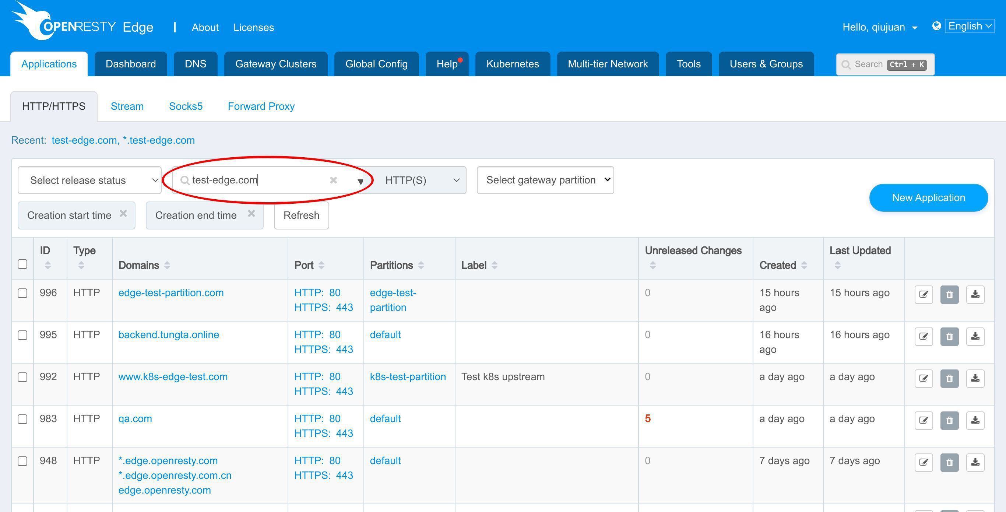Delete the www.k8s-edge-test.com application
The height and width of the screenshot is (512, 1006).
(949, 378)
